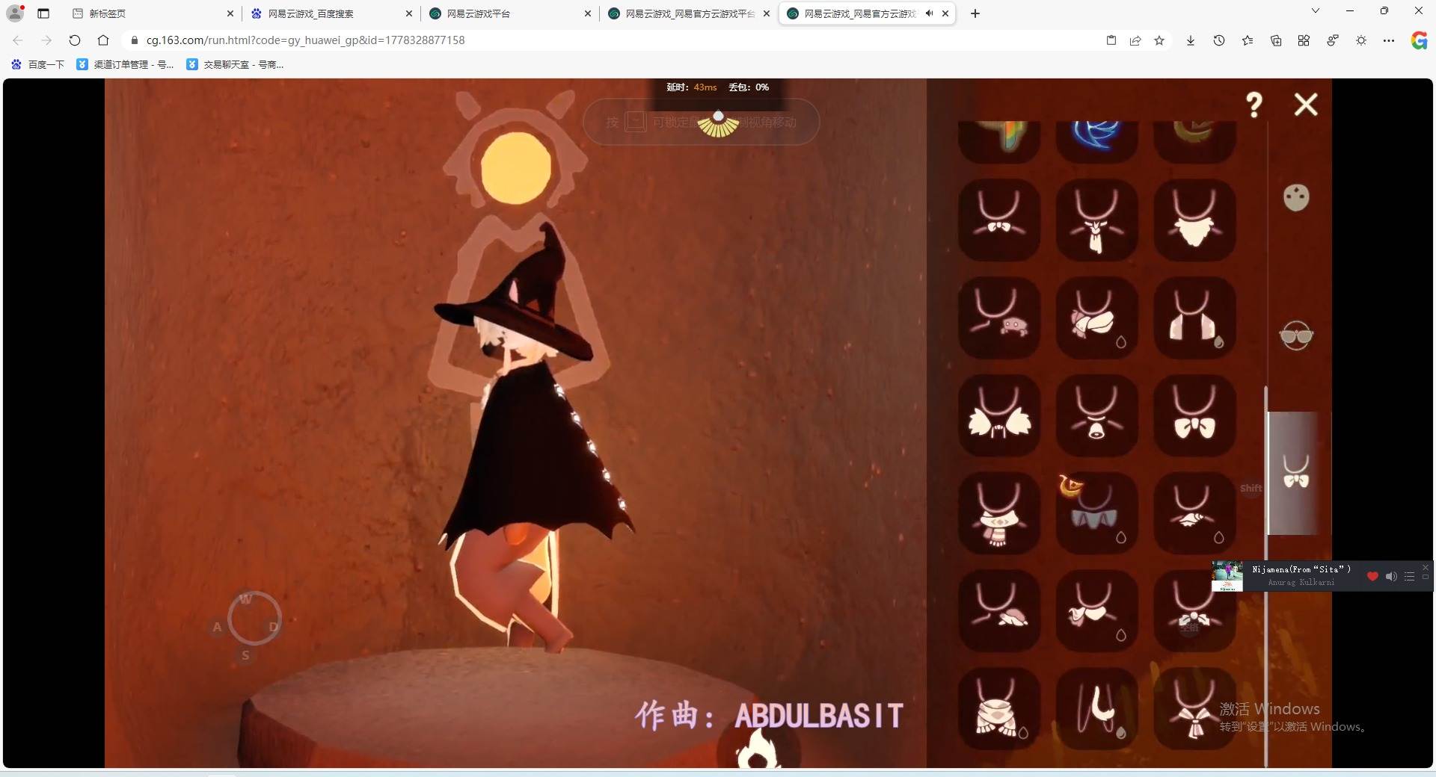Pick the wrapped scarf accessory
The image size is (1436, 777).
point(1096,318)
